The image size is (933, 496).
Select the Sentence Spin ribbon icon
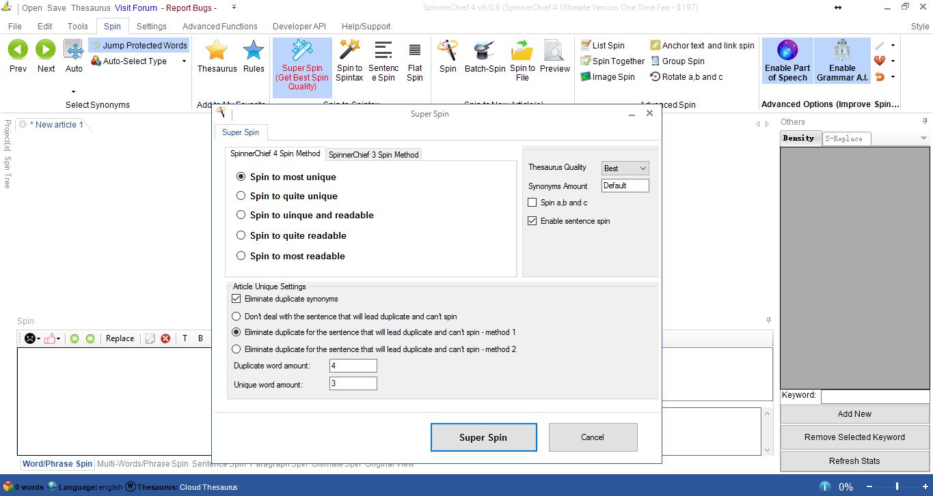tap(383, 50)
